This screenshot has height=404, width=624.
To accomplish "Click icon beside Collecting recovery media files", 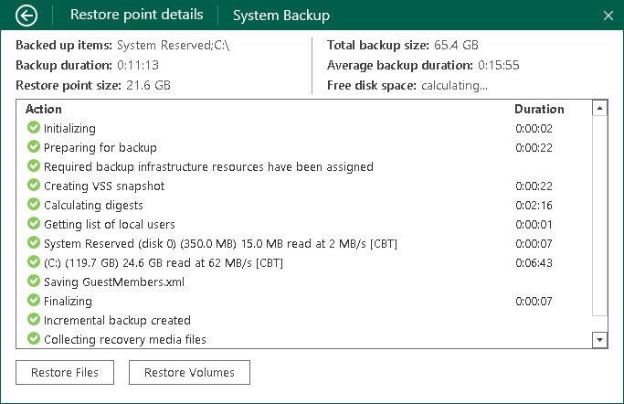I will tap(34, 339).
